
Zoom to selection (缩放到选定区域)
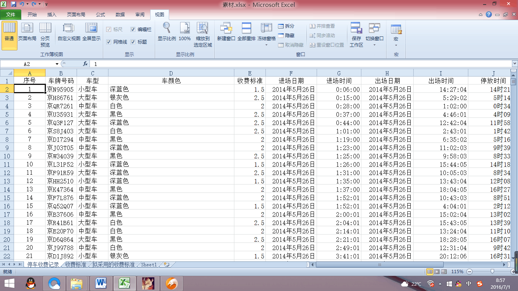click(203, 36)
